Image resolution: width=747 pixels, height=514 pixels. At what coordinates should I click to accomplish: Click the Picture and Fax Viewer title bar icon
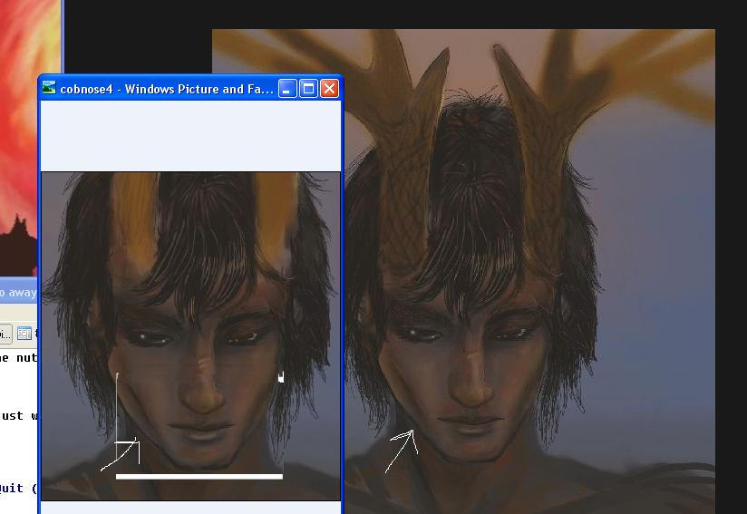point(49,88)
